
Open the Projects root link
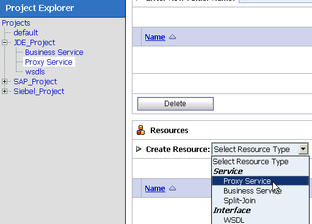[x=16, y=23]
